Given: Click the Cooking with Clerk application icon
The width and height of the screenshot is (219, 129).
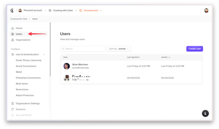Looking at the screenshot, I should click(50, 11).
